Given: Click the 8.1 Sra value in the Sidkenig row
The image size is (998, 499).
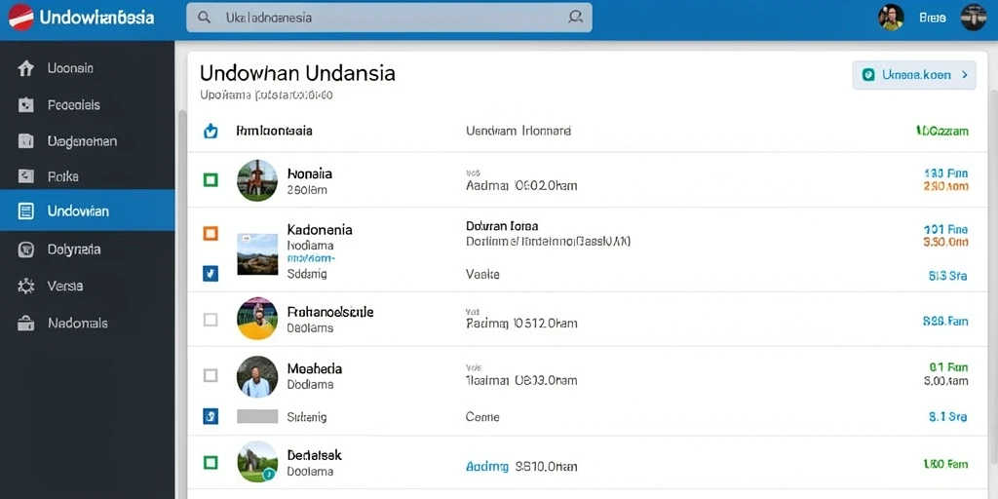Looking at the screenshot, I should [x=948, y=417].
